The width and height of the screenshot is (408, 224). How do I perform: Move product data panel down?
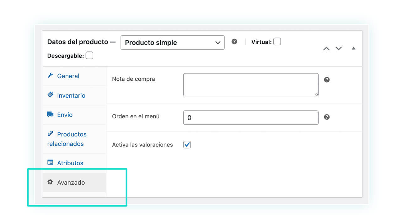click(x=338, y=48)
